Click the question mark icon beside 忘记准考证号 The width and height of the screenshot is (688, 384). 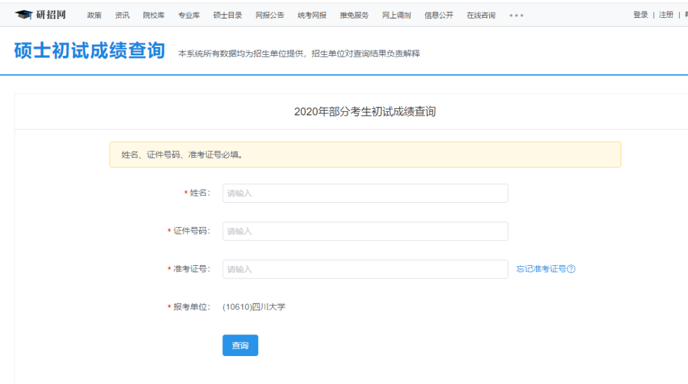[571, 269]
